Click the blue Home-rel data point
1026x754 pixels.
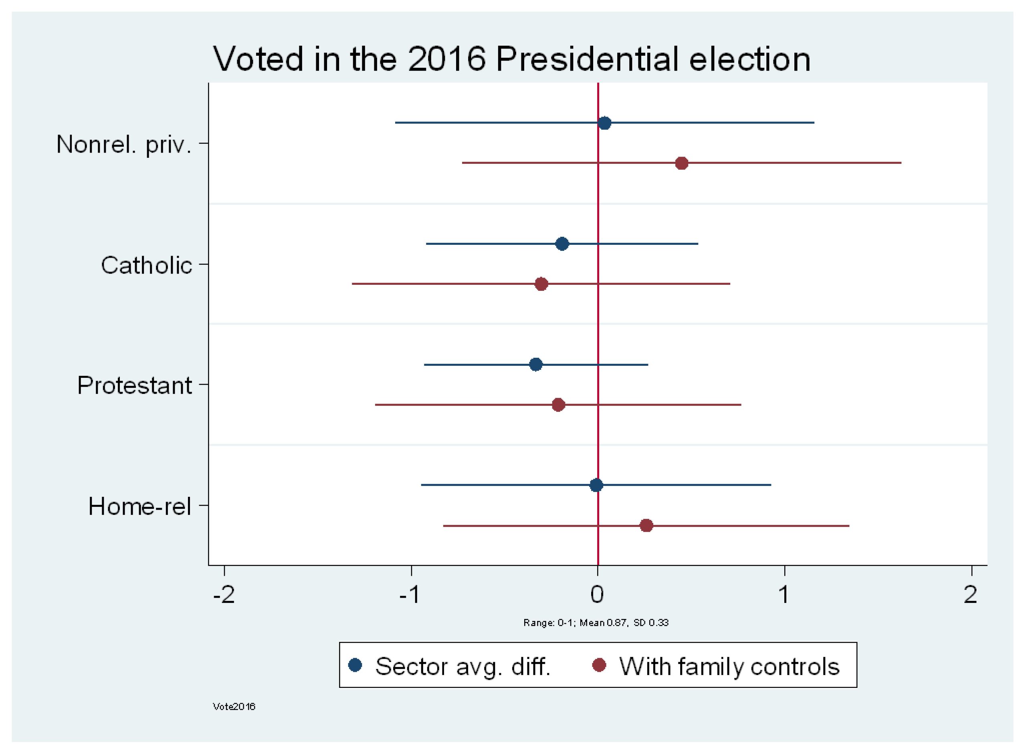tap(596, 485)
